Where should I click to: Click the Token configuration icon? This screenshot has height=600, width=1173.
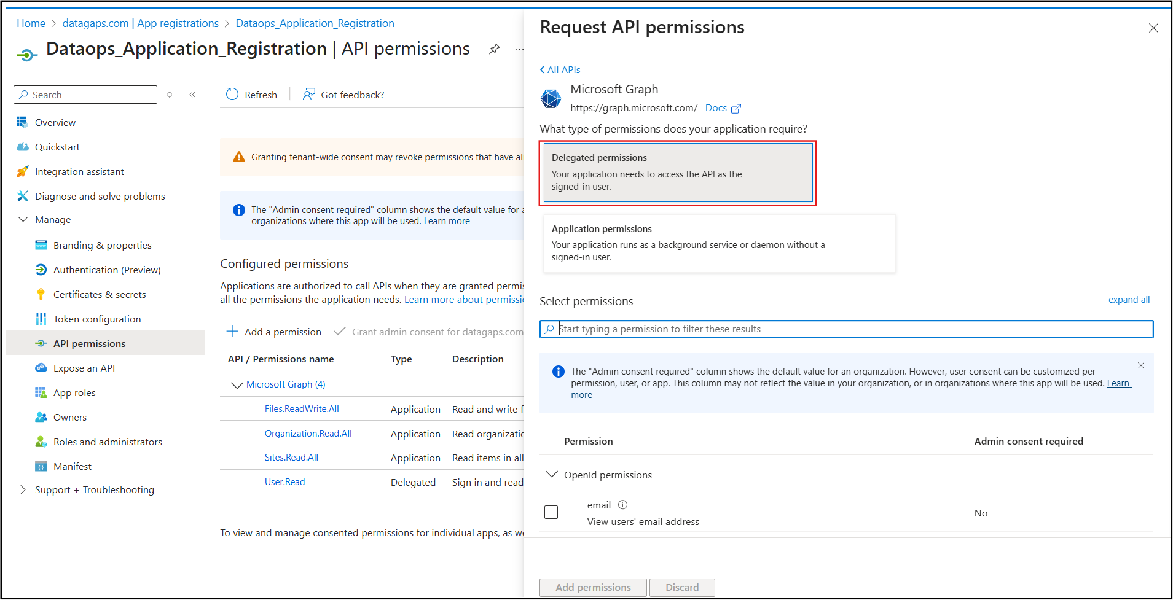coord(41,319)
